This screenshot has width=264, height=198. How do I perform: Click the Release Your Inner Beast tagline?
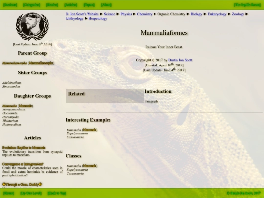point(164,47)
